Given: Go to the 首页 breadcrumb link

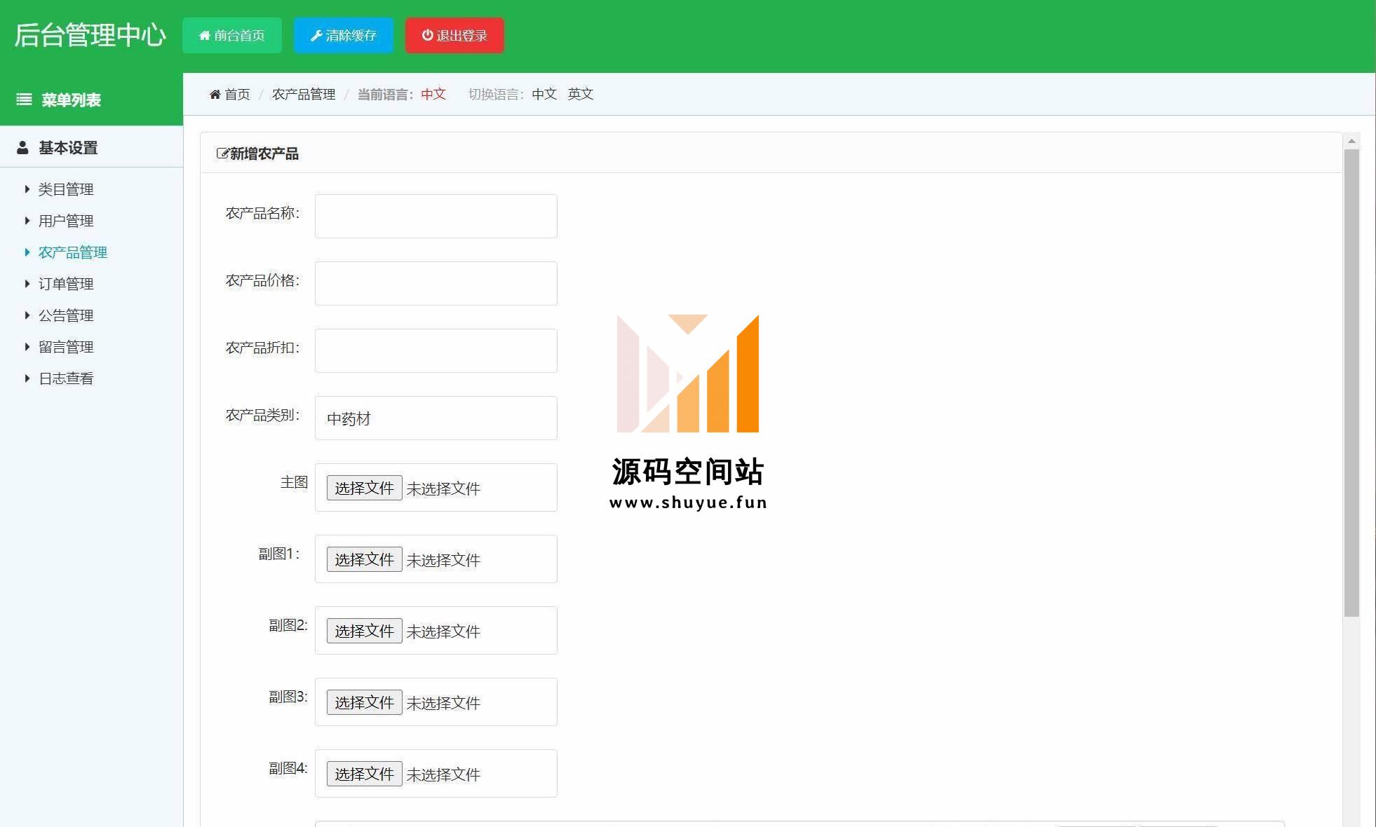Looking at the screenshot, I should [237, 94].
